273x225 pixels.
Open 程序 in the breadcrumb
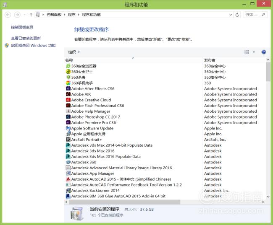[x=71, y=15]
